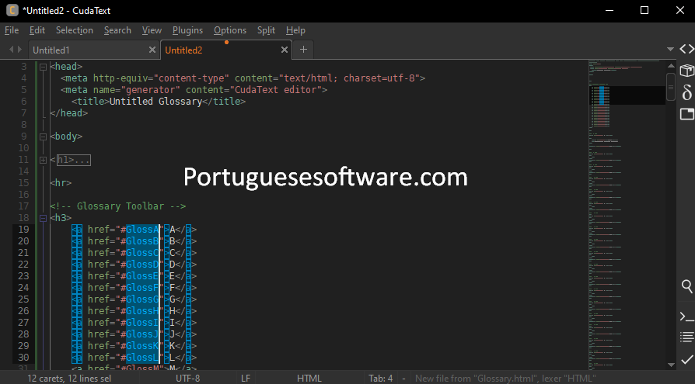The image size is (695, 384).
Task: Open the tab list dropdown arrow
Action: [670, 49]
